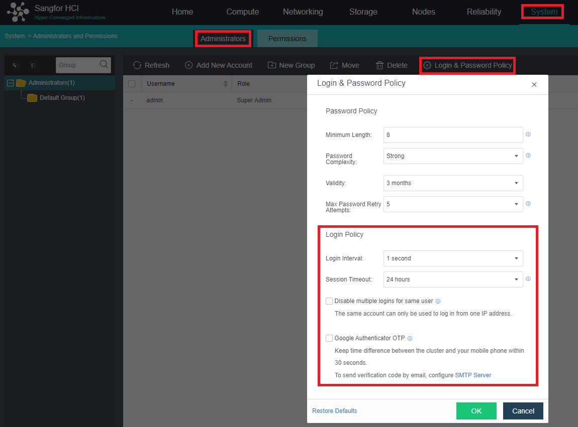Screen dimensions: 578x427
Task: Open Login Interval dropdown
Action: coord(453,258)
